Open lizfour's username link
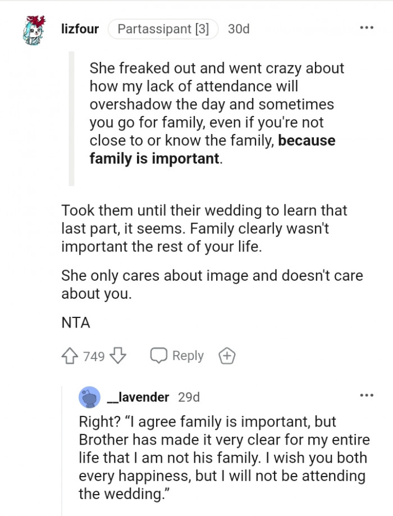Image resolution: width=393 pixels, height=516 pixels. click(80, 29)
